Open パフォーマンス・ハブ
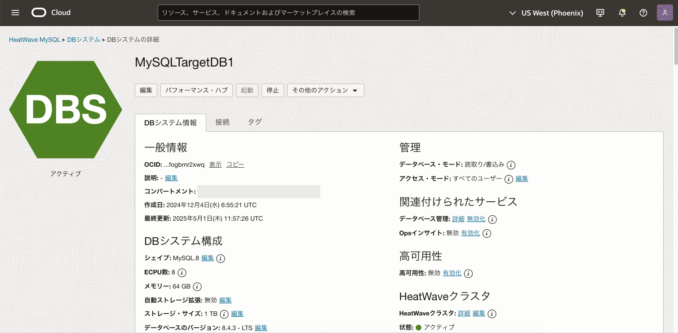 pos(196,90)
